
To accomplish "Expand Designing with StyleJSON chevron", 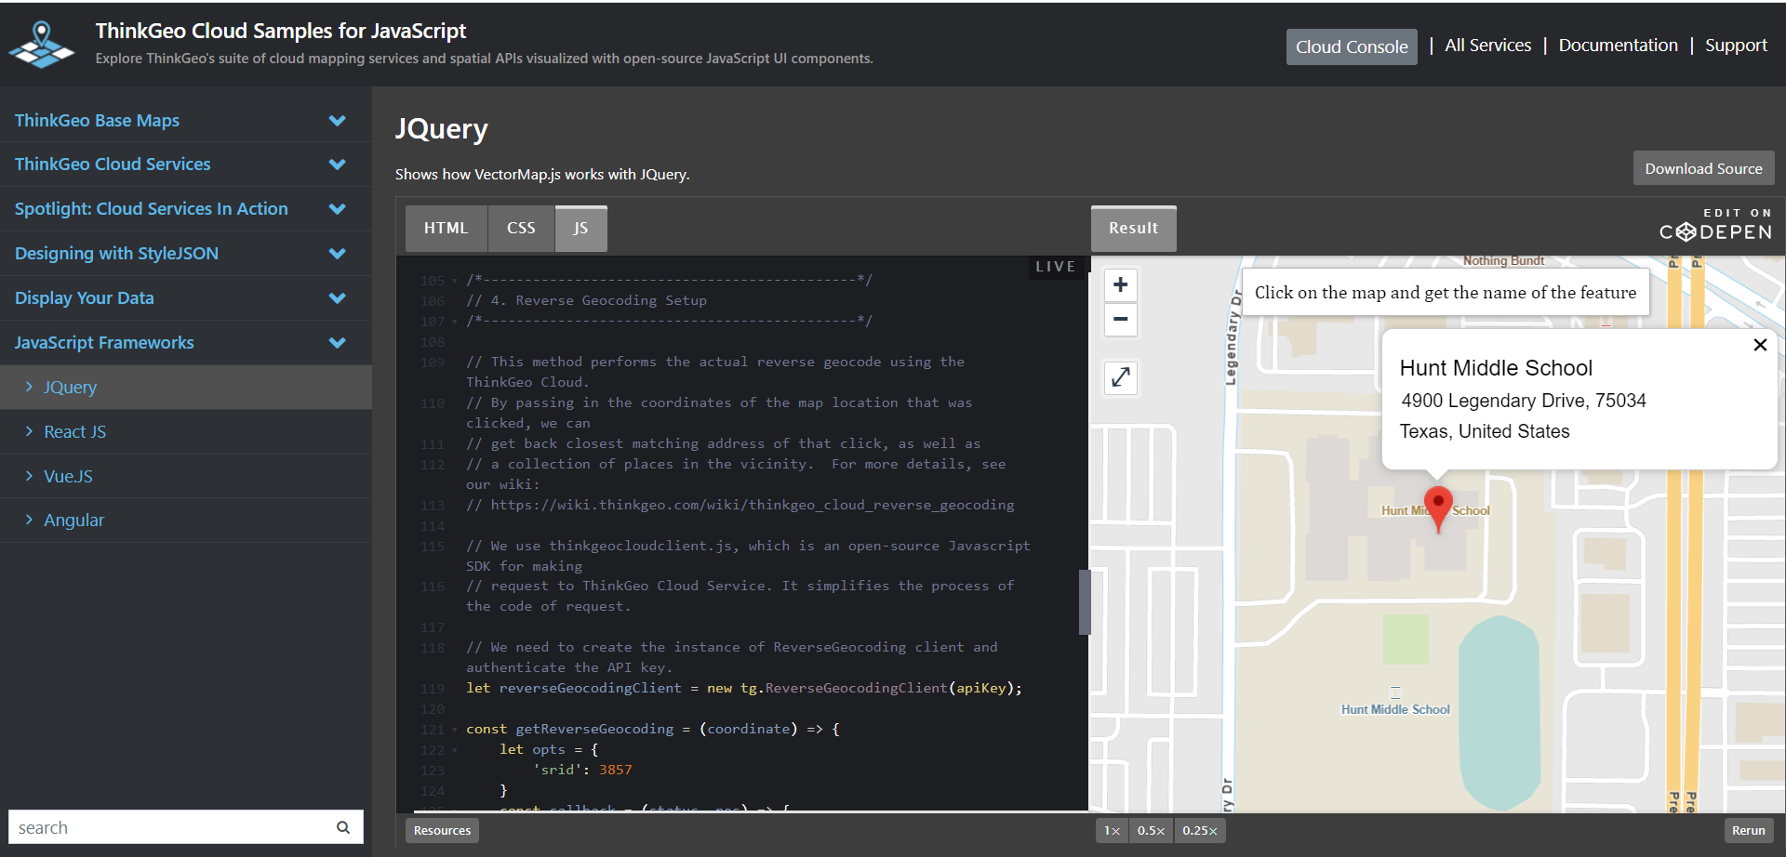I will pyautogui.click(x=338, y=254).
